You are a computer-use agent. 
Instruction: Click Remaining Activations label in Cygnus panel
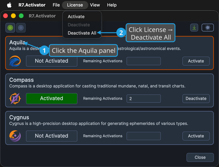coord(103,136)
